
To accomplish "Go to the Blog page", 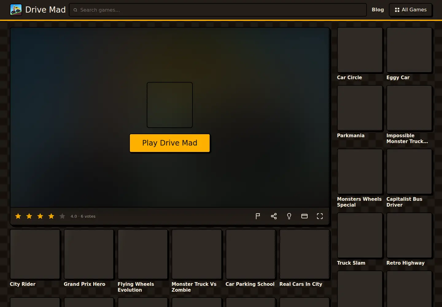I will 378,10.
